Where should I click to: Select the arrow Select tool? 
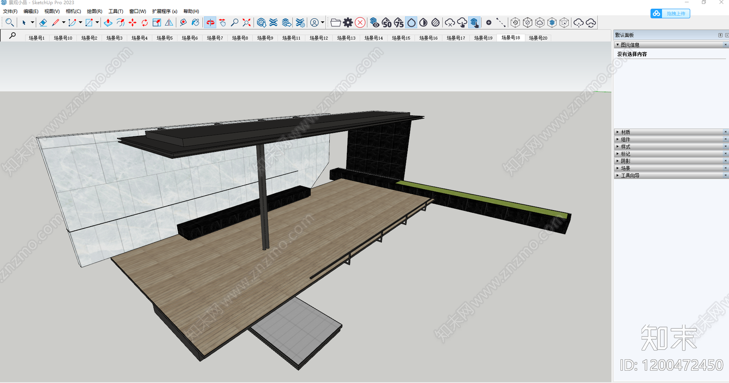tap(24, 22)
